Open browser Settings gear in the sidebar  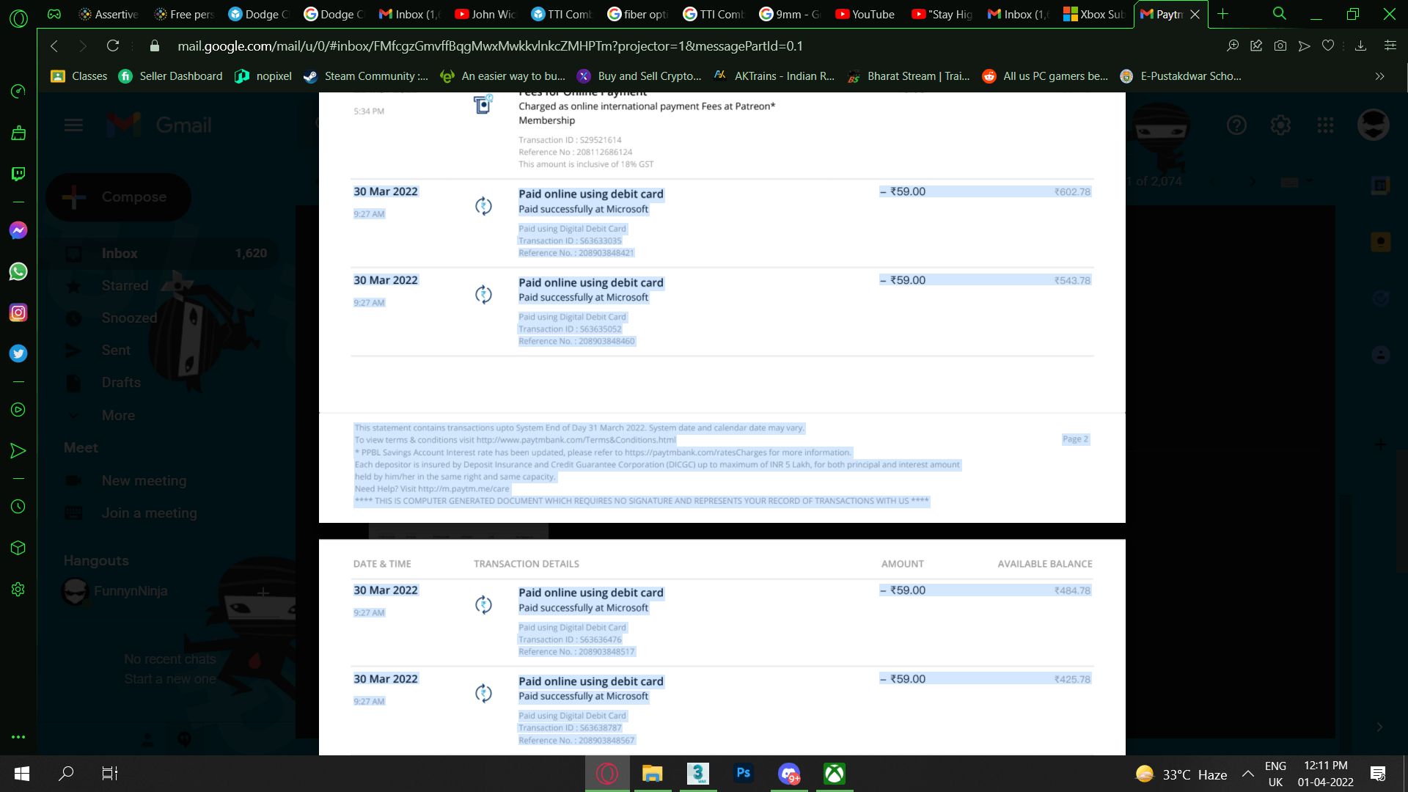click(18, 590)
